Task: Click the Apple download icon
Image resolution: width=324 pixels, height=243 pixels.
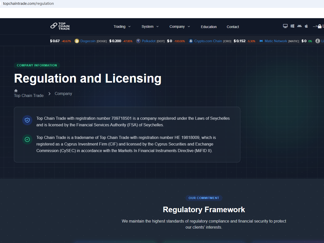Action: tap(306, 26)
